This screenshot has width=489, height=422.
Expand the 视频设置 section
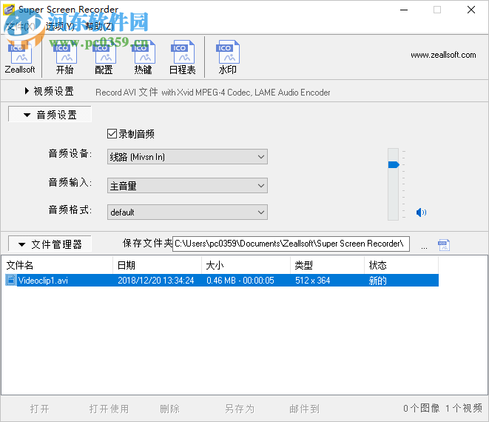(x=49, y=91)
